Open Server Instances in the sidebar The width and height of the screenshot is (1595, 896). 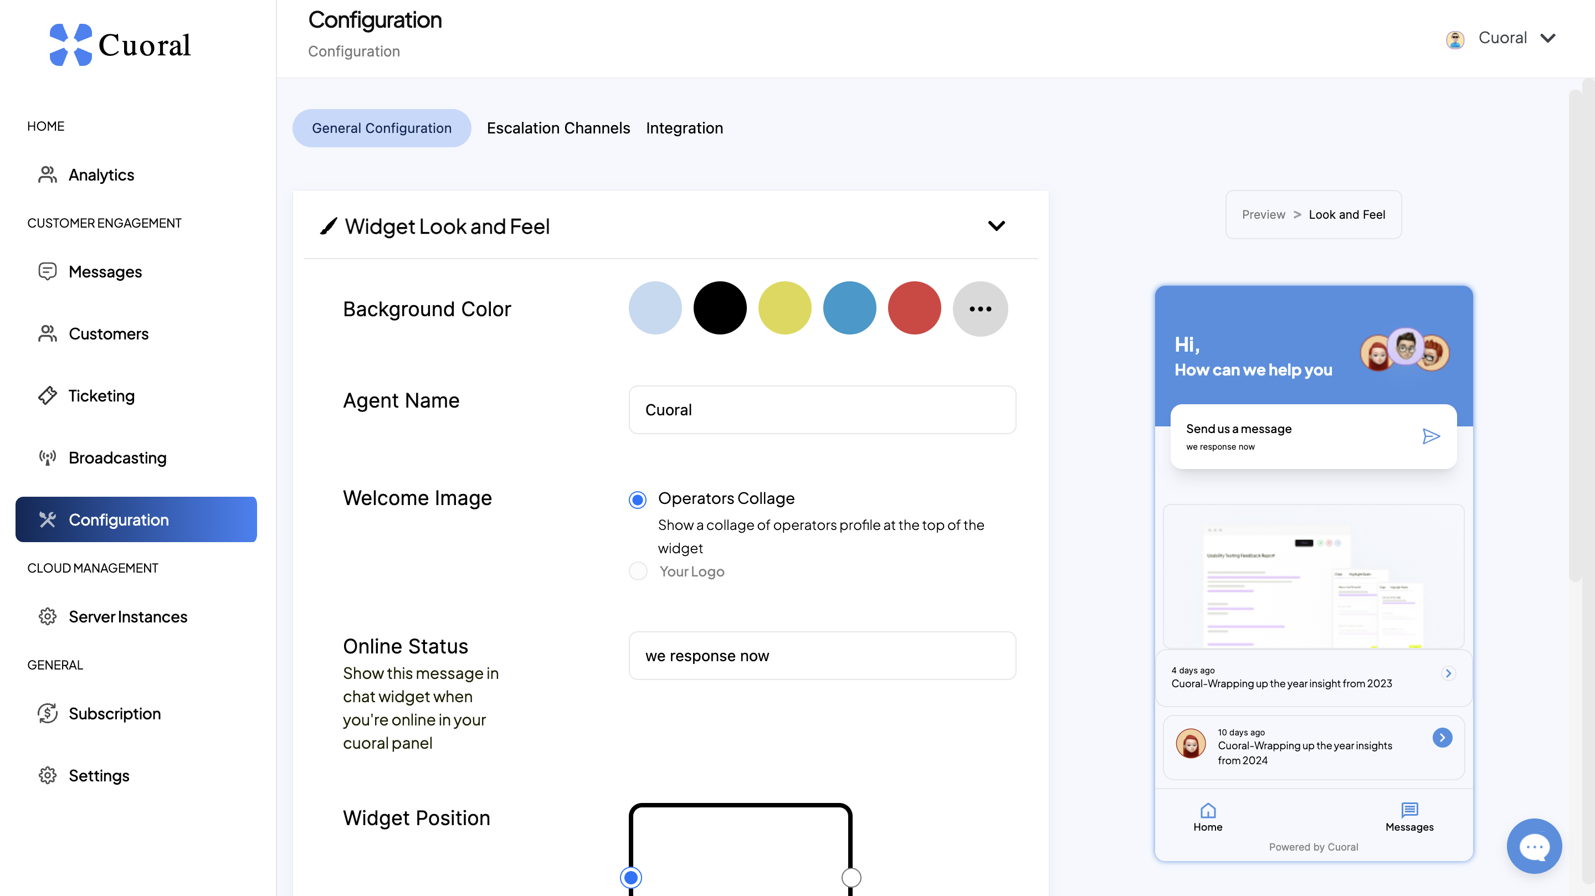click(127, 617)
